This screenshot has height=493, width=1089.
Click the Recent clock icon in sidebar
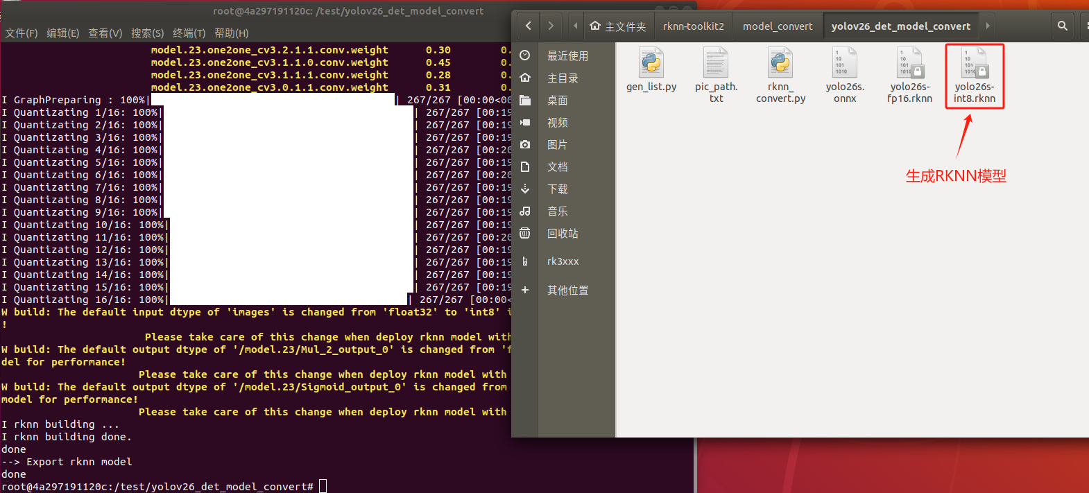coord(525,55)
